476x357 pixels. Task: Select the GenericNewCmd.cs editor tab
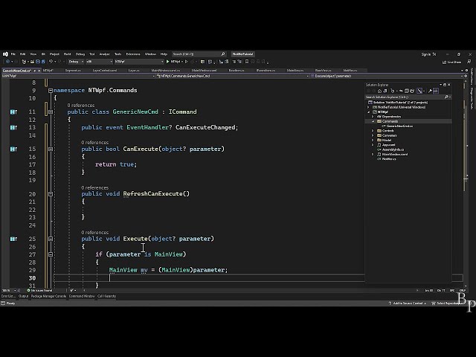16,71
